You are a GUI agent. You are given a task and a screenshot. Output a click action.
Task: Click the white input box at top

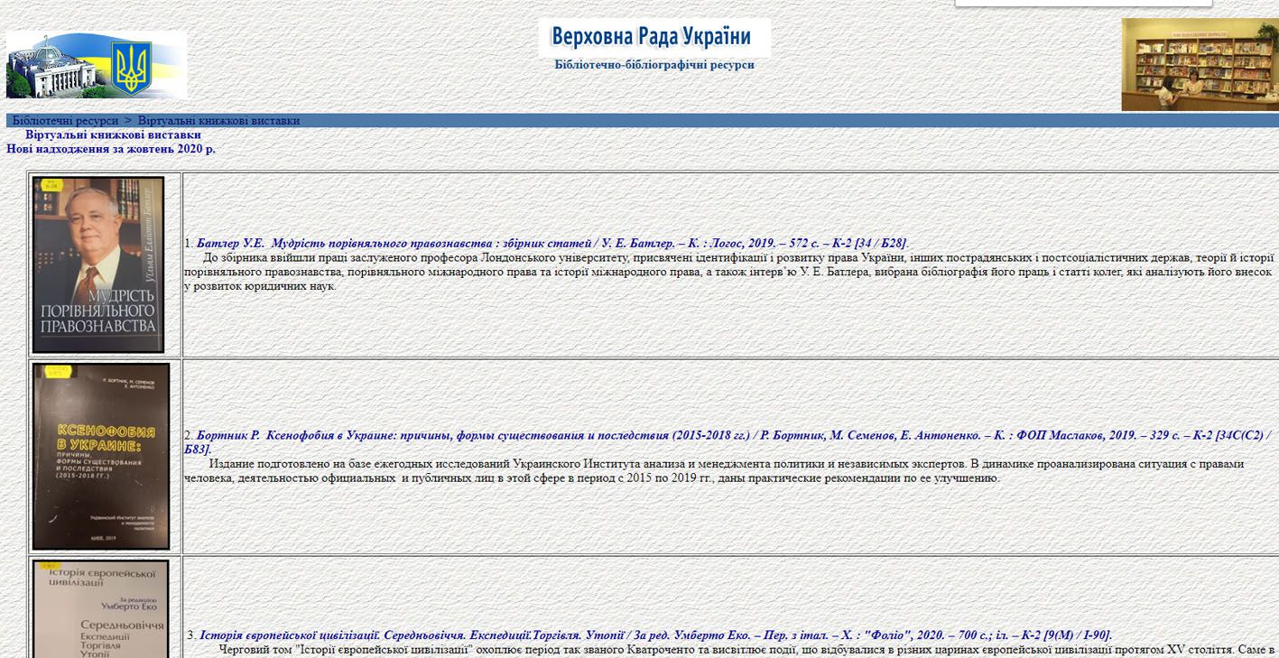tap(1083, 3)
